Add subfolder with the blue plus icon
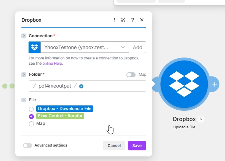This screenshot has width=225, height=161. pos(81,86)
